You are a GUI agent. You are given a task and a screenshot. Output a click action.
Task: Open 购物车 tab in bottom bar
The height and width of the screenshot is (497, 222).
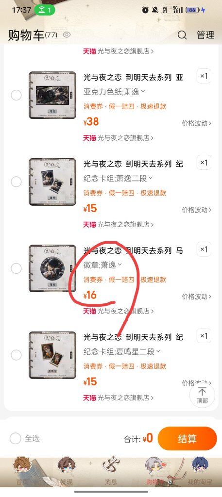click(156, 470)
